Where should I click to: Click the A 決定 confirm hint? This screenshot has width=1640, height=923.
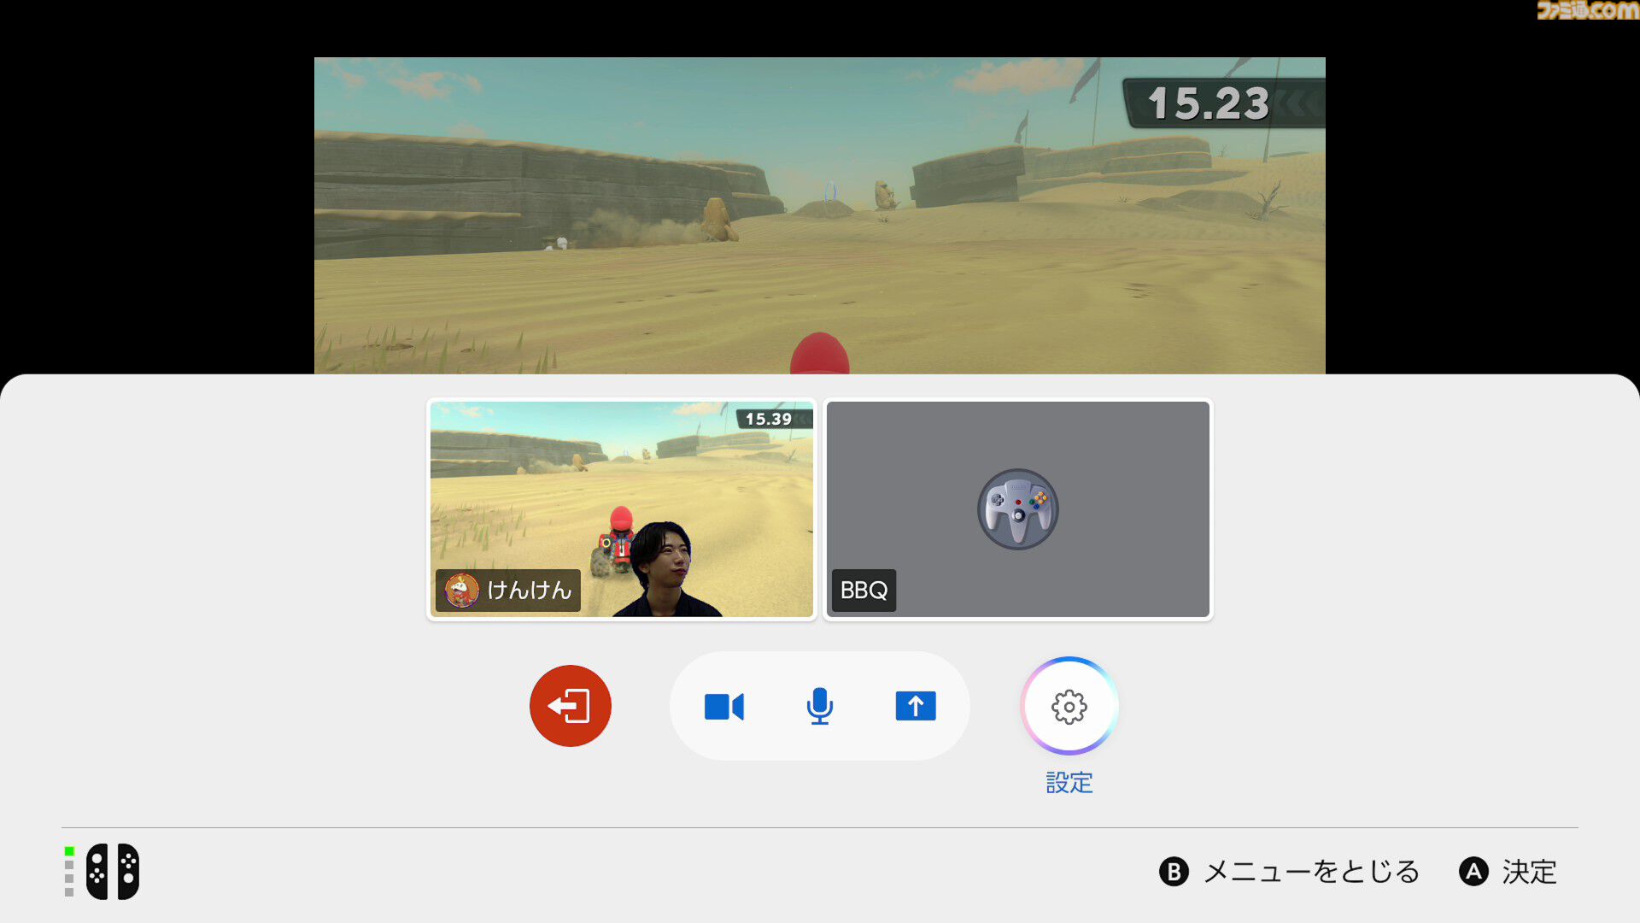[x=1508, y=872]
